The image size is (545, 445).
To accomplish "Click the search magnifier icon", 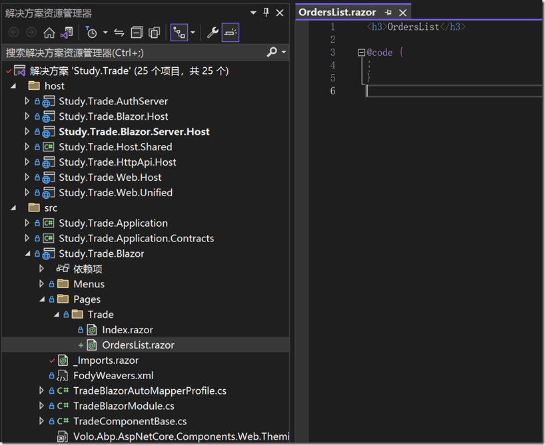I will [x=272, y=53].
